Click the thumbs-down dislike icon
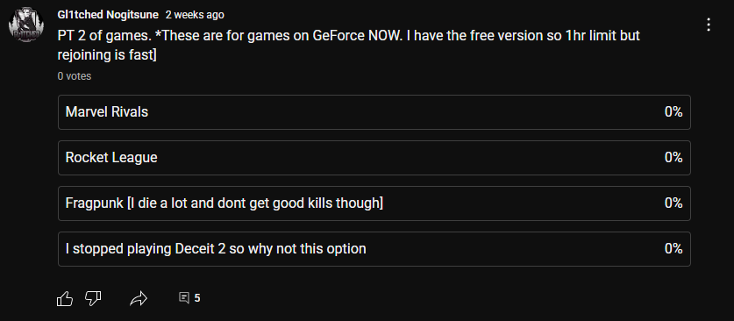Viewport: 734px width, 321px height. [x=93, y=298]
